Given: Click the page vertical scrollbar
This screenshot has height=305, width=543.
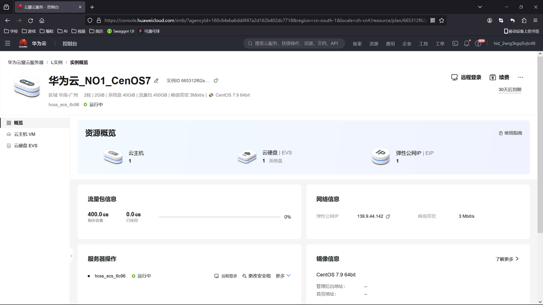Looking at the screenshot, I should 540,144.
